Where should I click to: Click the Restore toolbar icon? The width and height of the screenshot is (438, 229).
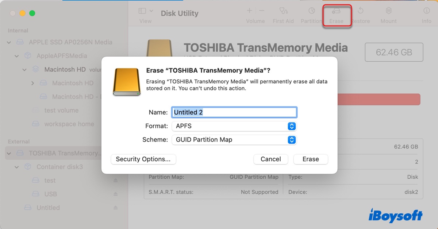coord(361,15)
